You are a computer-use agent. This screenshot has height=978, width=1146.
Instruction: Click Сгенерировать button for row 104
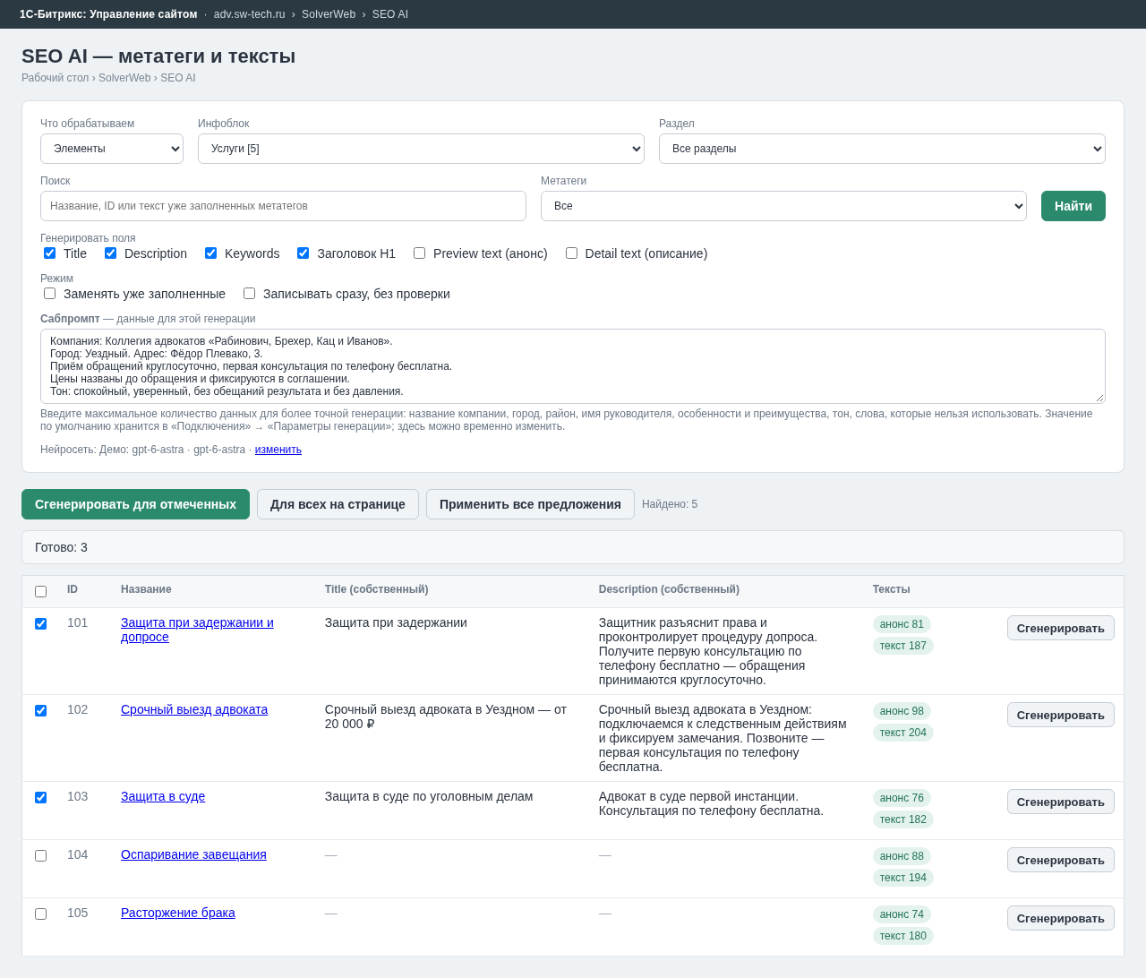(1061, 860)
